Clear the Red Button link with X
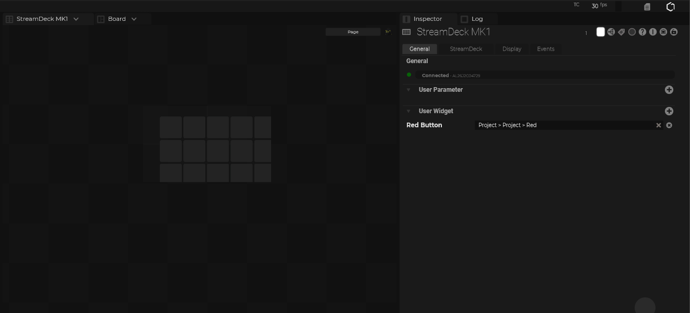Viewport: 690px width, 313px height. 659,125
